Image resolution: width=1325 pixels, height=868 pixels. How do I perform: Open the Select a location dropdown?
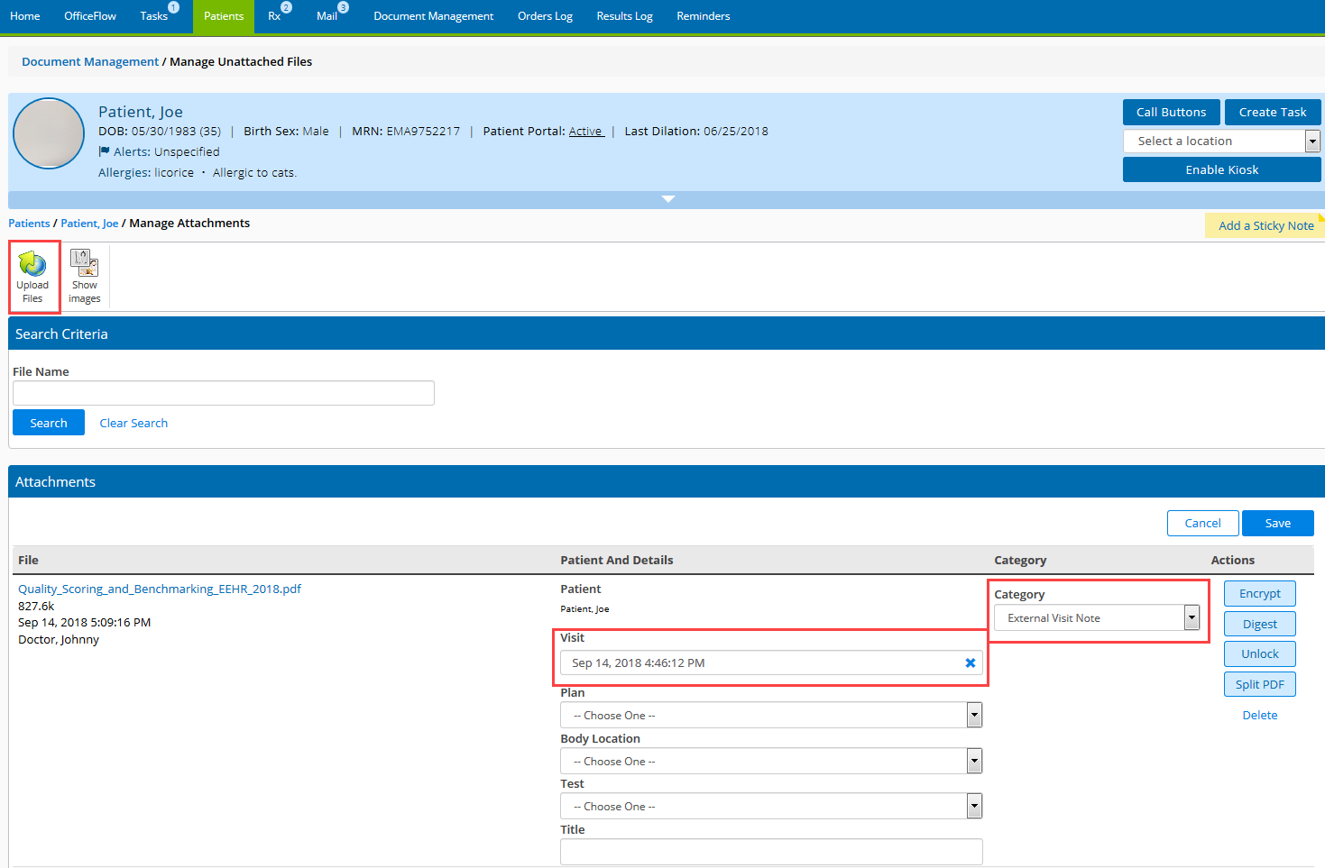pyautogui.click(x=1221, y=142)
